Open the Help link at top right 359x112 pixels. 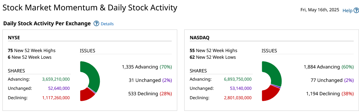point(347,11)
